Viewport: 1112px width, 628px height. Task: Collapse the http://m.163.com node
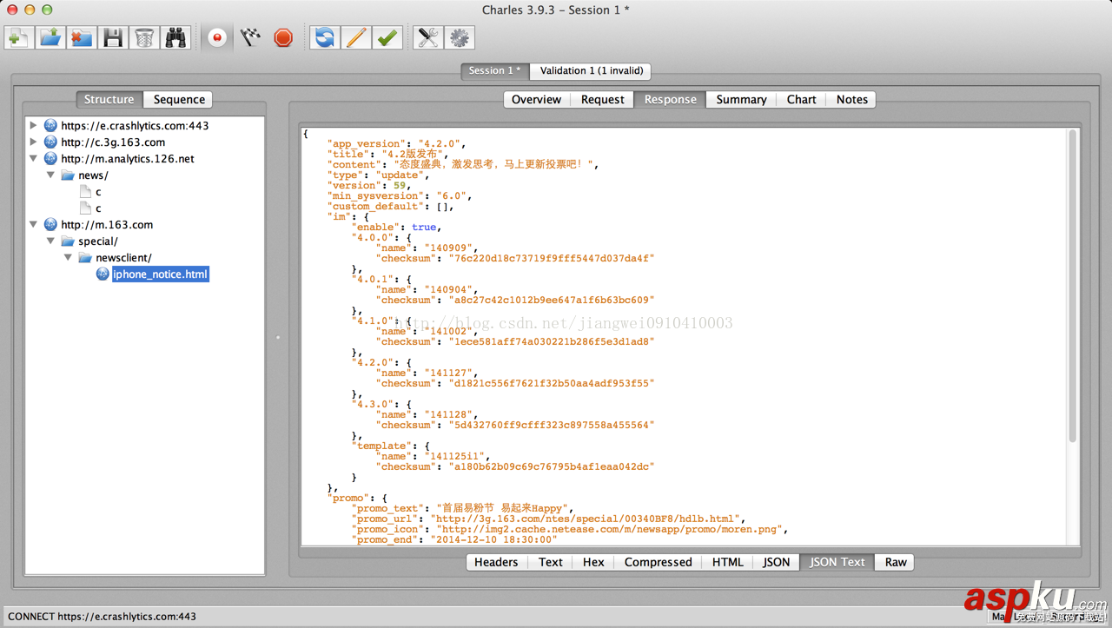pos(34,225)
